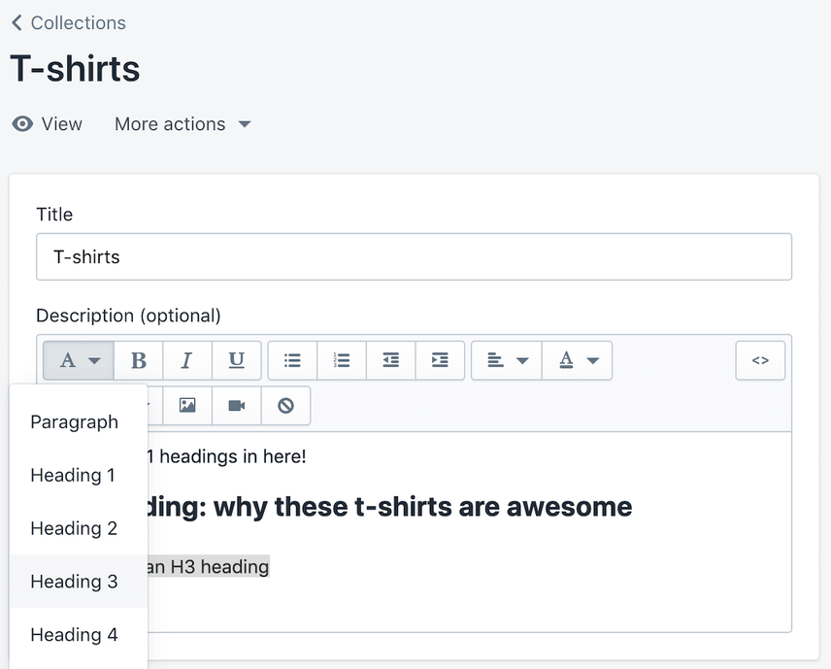
Task: Toggle bold formatting in the editor
Action: click(139, 360)
